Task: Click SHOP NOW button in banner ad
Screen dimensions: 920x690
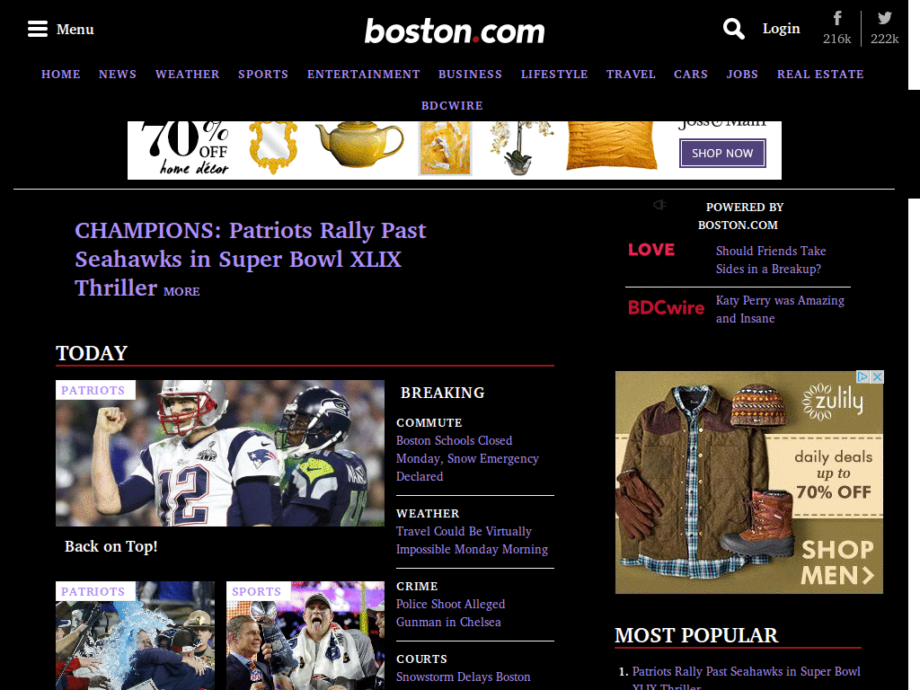Action: (722, 153)
